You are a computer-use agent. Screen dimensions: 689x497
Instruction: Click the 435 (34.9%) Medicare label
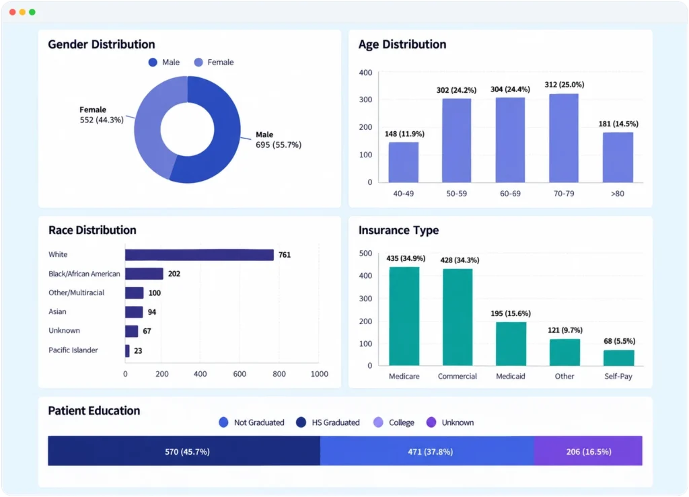(406, 259)
